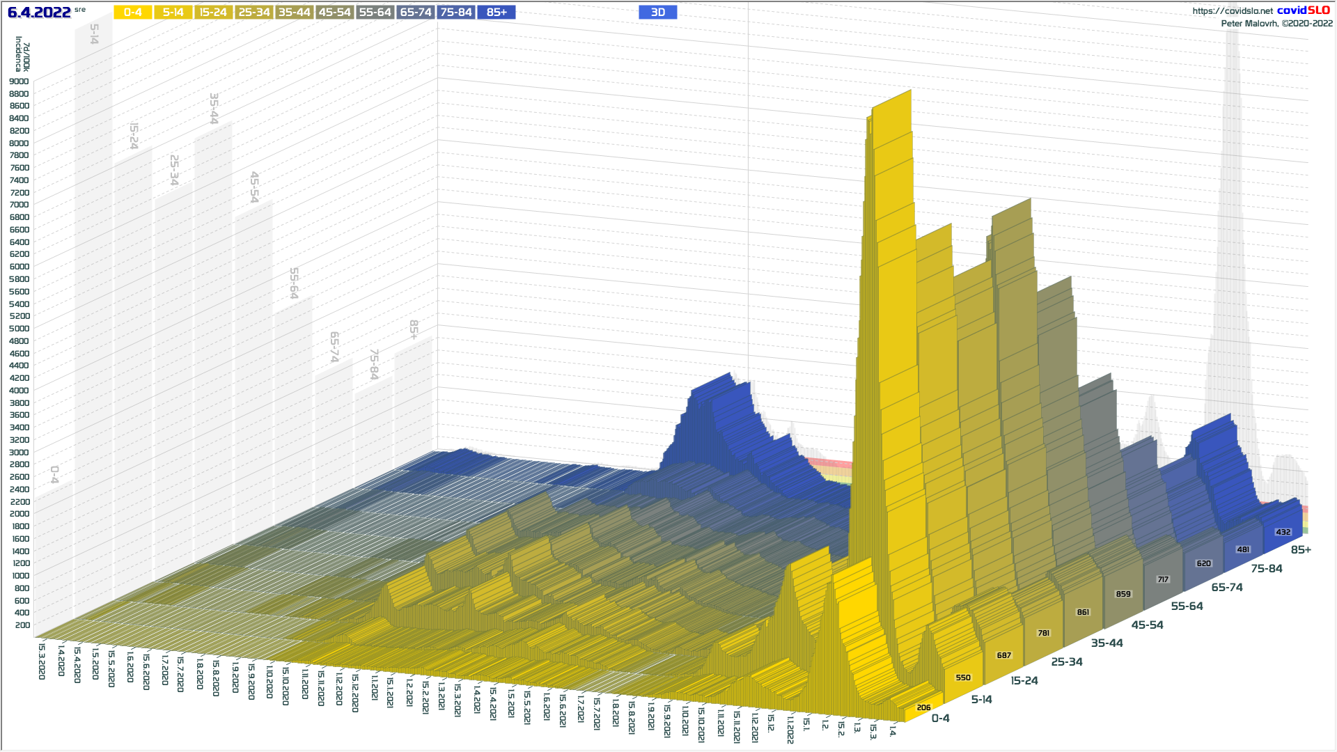Screen dimensions: 1337x752
Task: Toggle the 75-84 age group button
Action: 456,13
